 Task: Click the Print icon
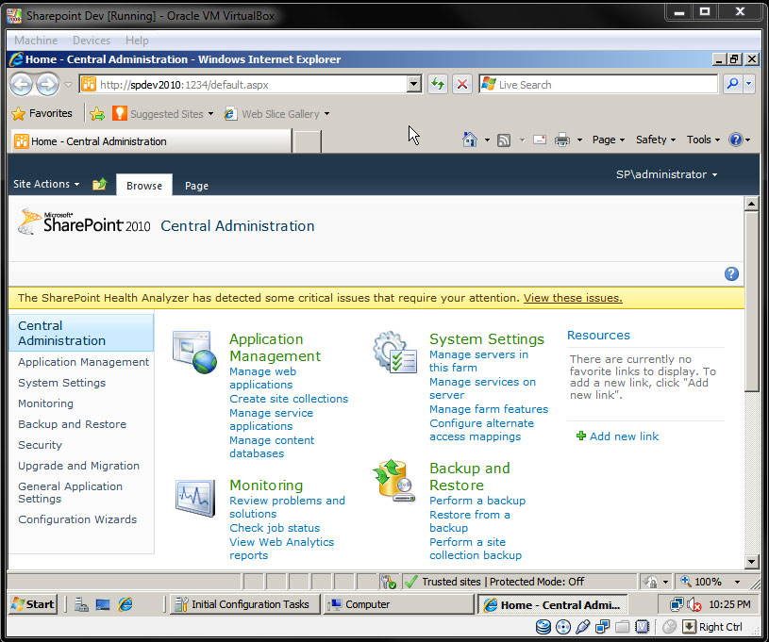coord(562,140)
